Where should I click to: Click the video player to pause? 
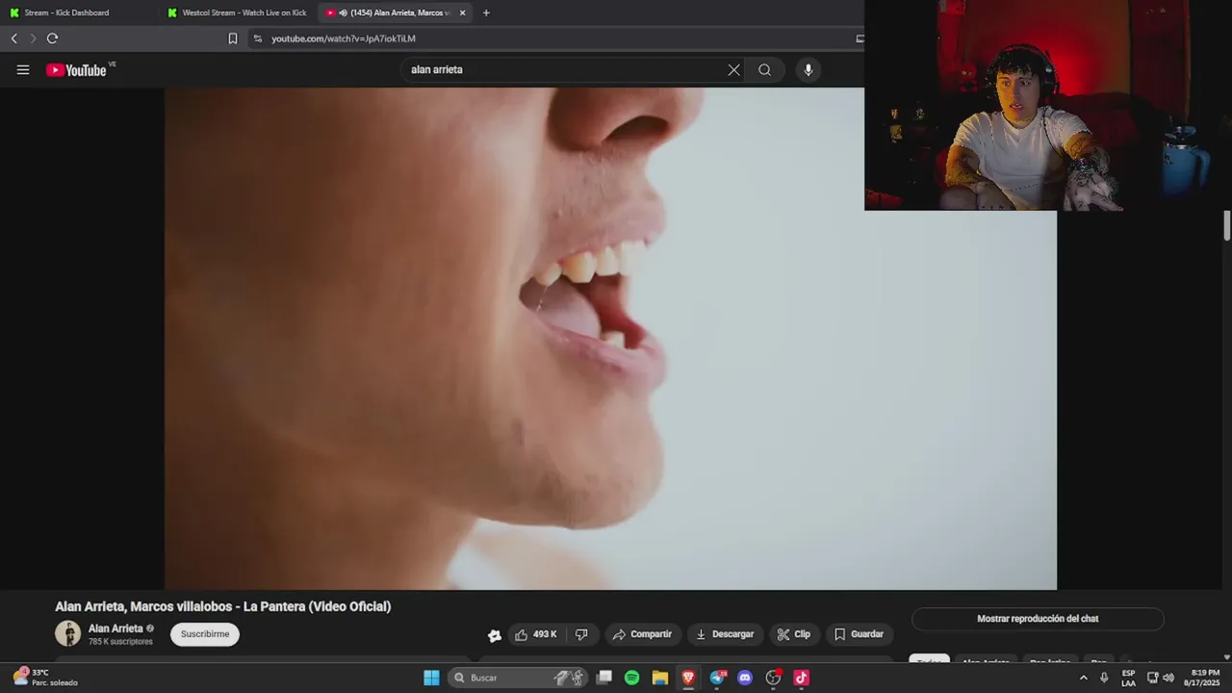tap(610, 339)
